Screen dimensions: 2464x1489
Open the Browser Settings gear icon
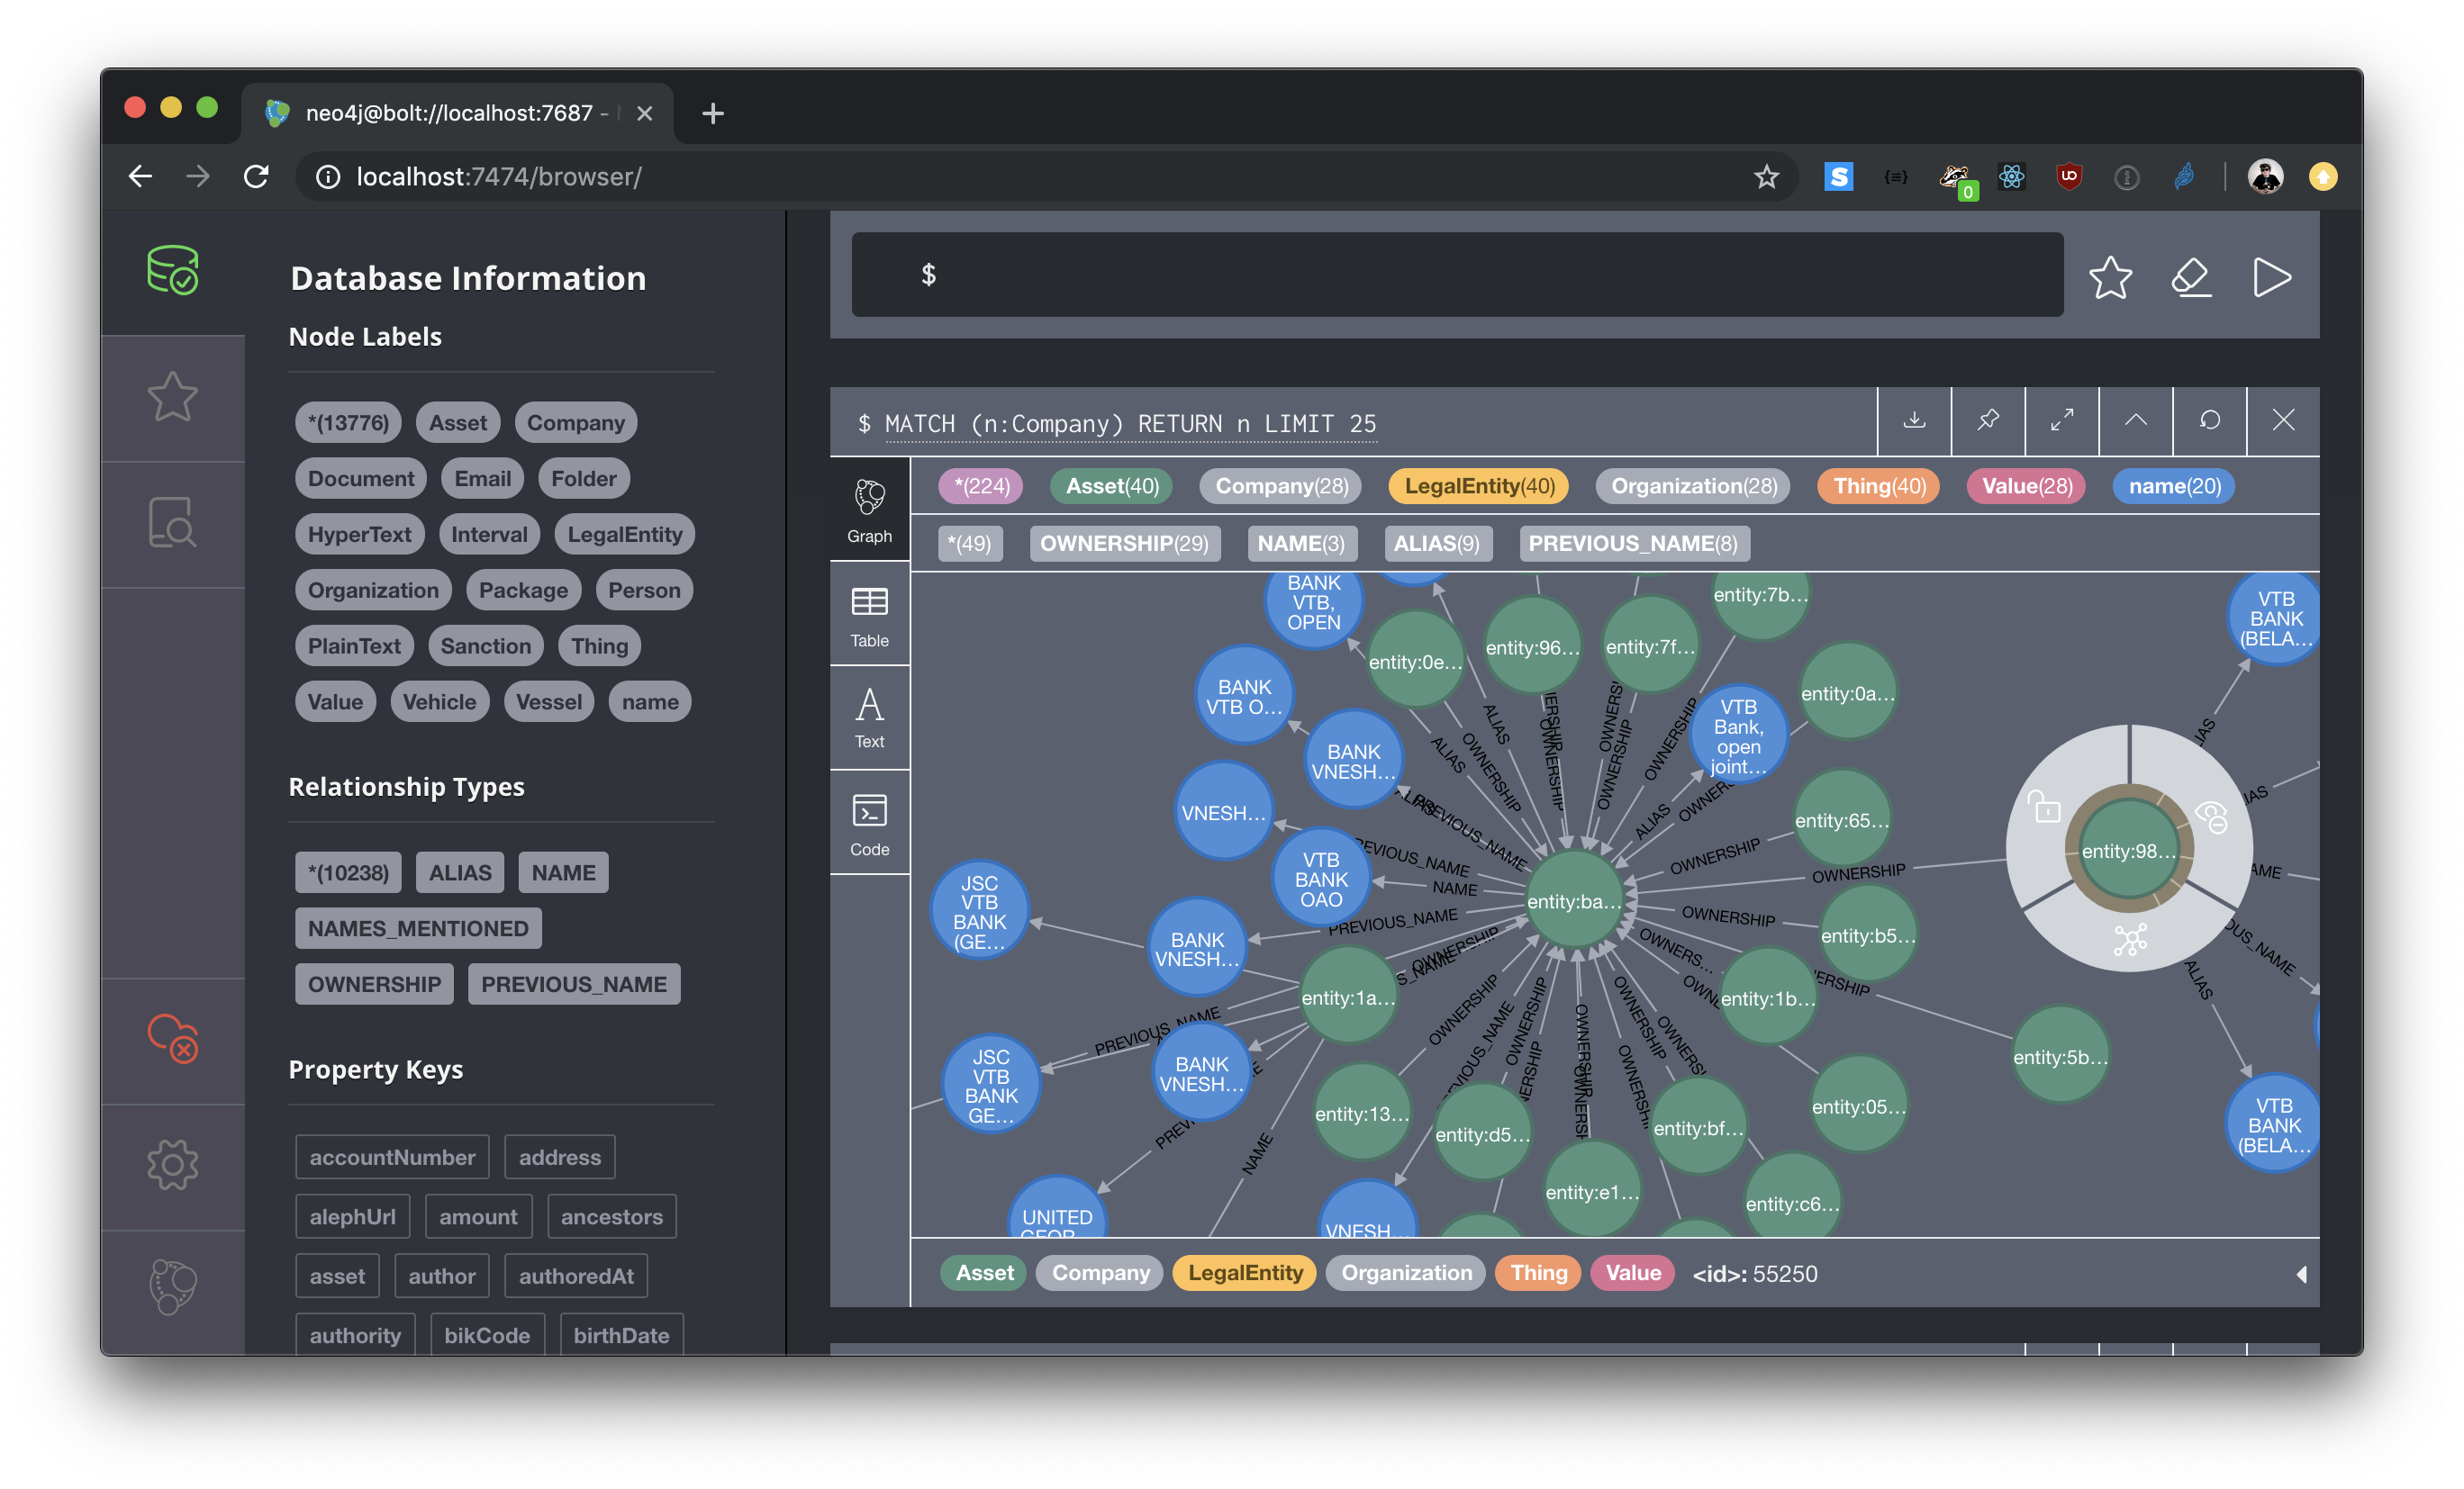click(173, 1164)
